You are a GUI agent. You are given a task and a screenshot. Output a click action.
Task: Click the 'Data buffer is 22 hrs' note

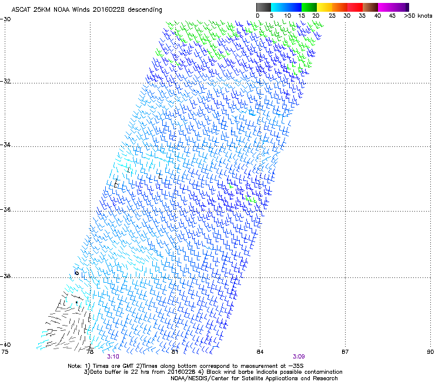[213, 372]
